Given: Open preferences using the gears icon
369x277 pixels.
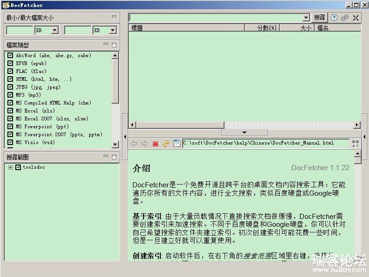Looking at the screenshot, I should point(345,18).
